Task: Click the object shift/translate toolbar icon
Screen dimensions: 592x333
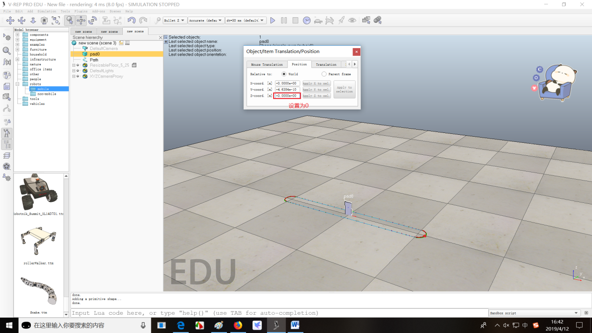Action: coord(81,21)
